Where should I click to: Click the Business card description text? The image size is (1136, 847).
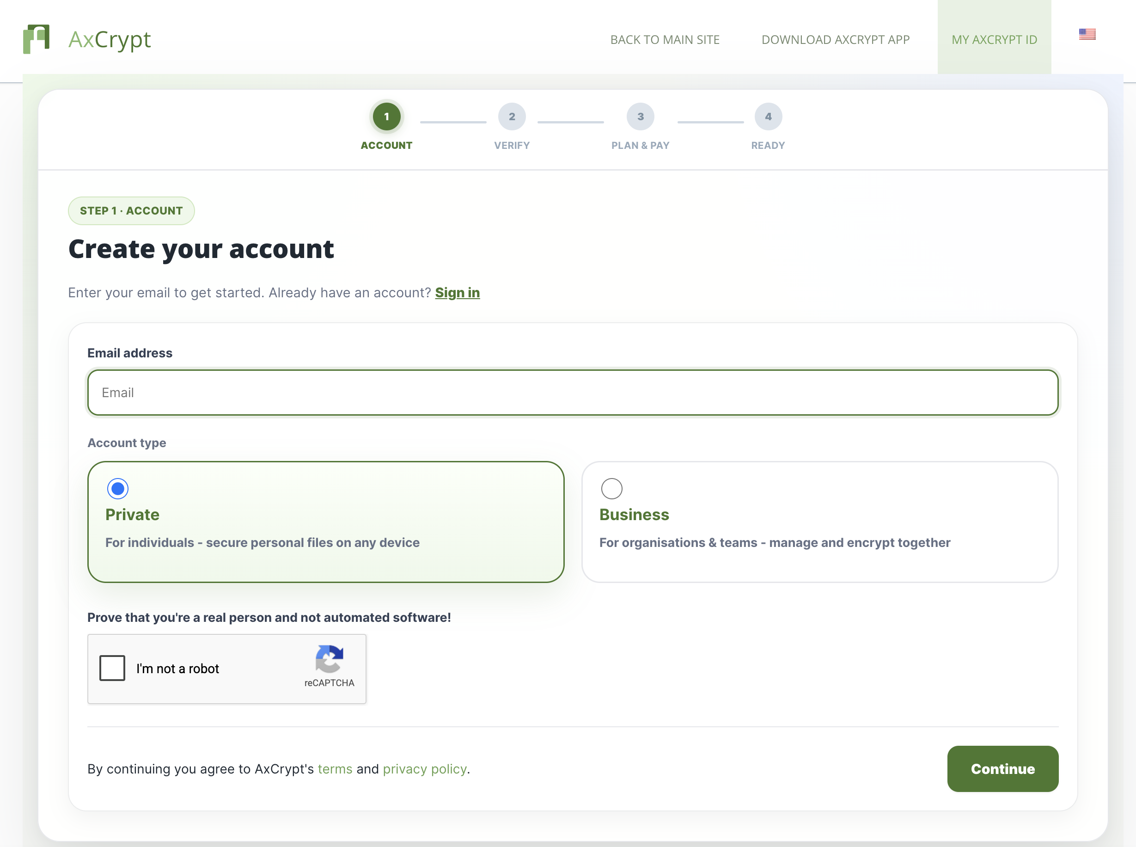tap(774, 542)
